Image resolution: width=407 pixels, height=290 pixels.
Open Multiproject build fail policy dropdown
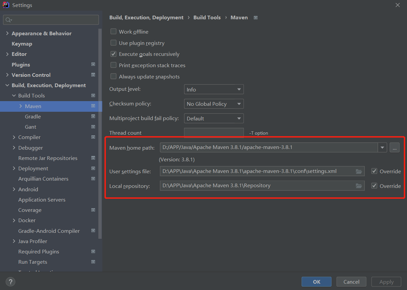pos(214,118)
